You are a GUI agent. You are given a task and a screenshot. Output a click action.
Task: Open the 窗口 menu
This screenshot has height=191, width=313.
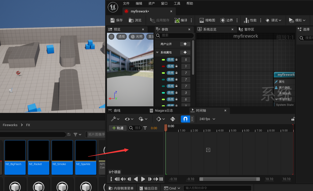[x=164, y=3]
